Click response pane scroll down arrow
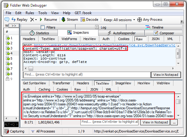Screen dimensions: 187x137 178,115
